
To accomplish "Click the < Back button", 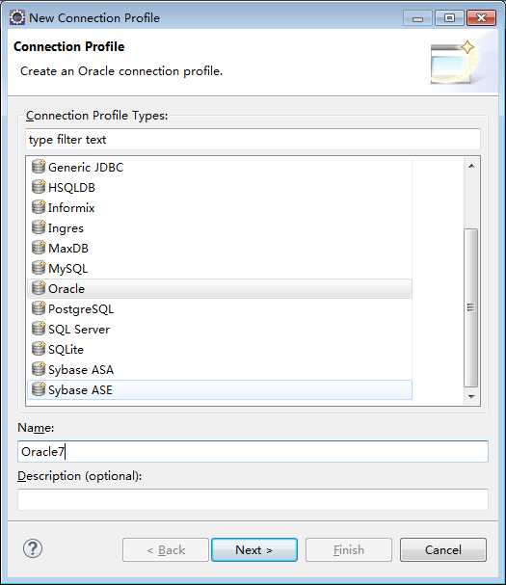I will (x=166, y=549).
